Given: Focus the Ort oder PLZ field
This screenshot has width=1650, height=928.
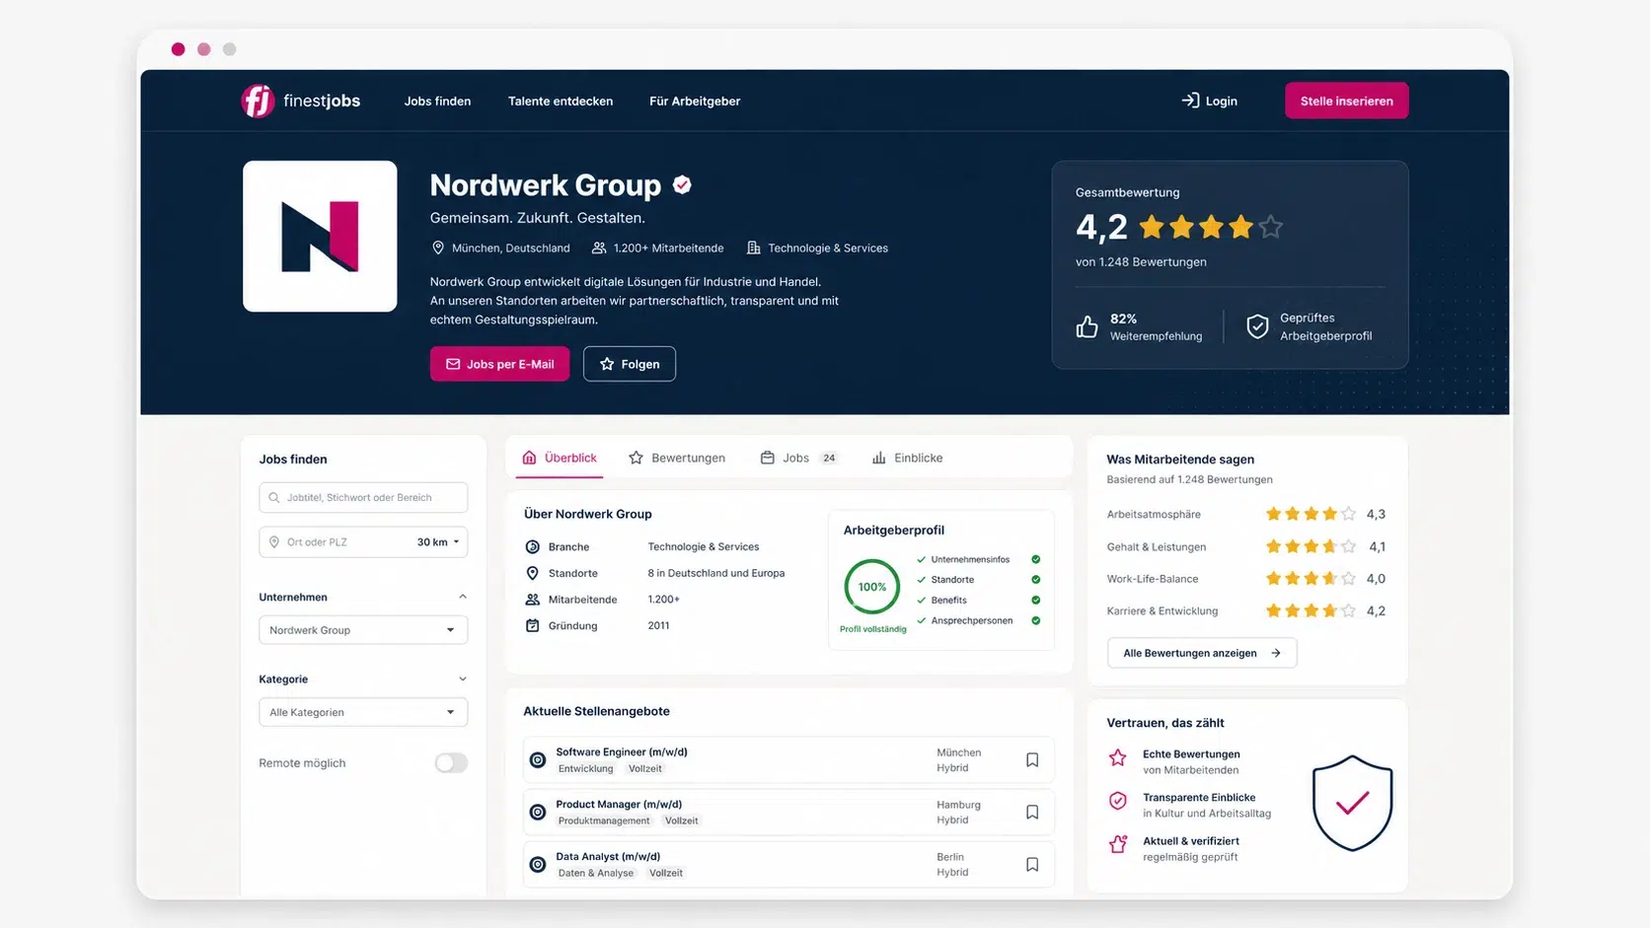Looking at the screenshot, I should pyautogui.click(x=336, y=541).
